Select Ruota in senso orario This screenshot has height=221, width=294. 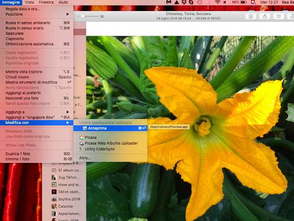(x=37, y=28)
